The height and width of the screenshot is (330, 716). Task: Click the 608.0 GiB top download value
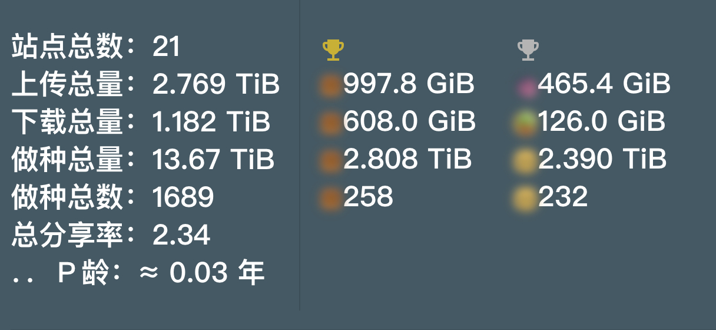tap(409, 121)
